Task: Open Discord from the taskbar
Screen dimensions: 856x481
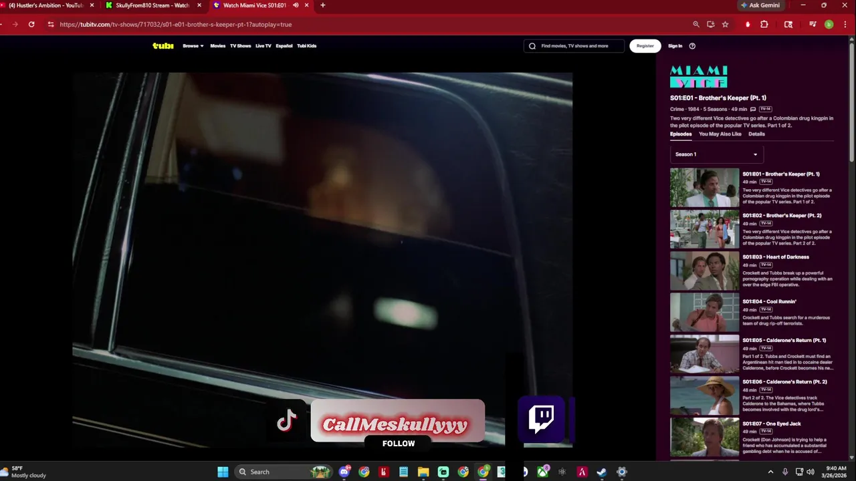Action: coord(344,472)
